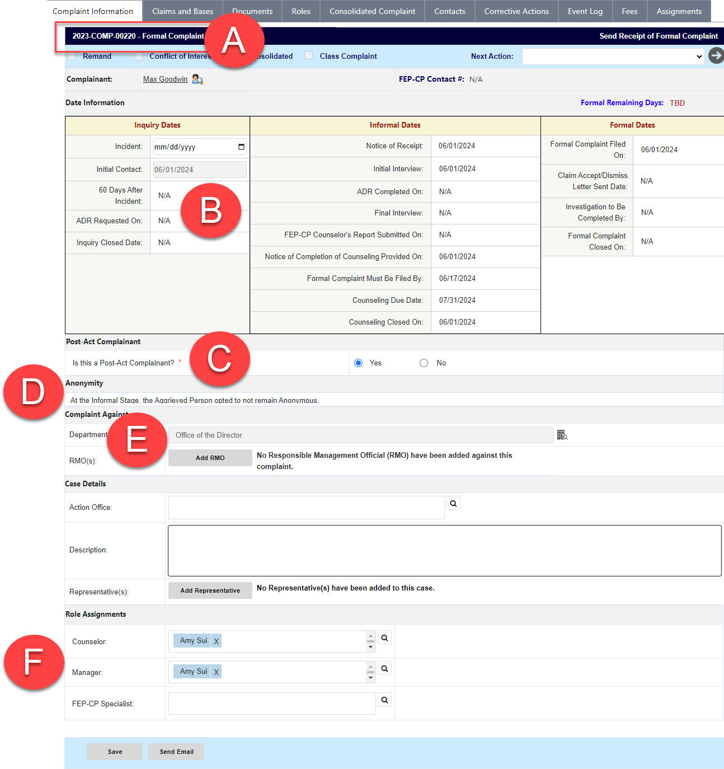Click Counseling Due Date value 07/31/2024

coord(458,300)
